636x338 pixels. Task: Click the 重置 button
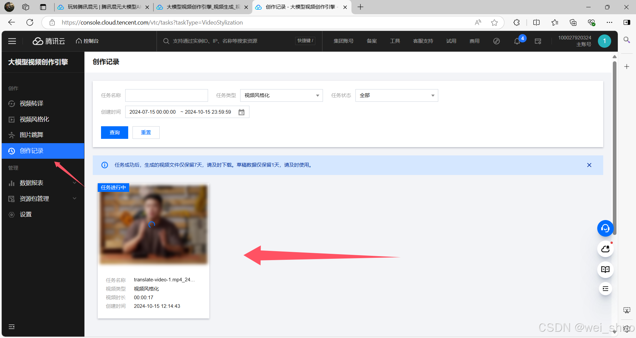[x=146, y=133]
